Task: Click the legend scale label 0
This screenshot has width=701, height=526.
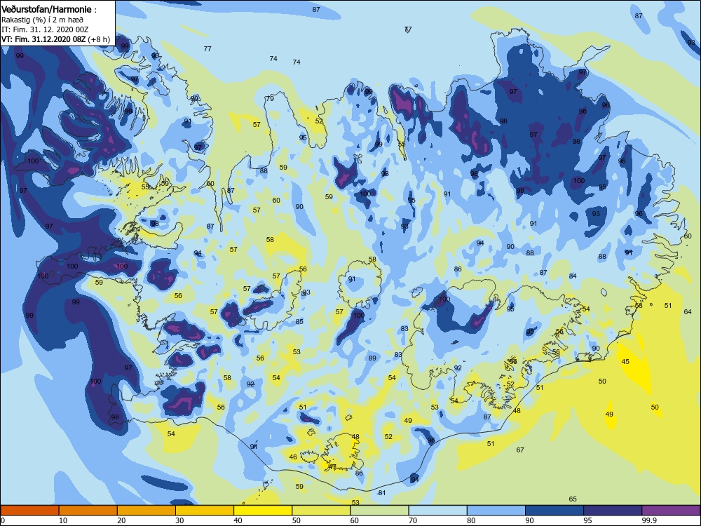Action: 3,520
